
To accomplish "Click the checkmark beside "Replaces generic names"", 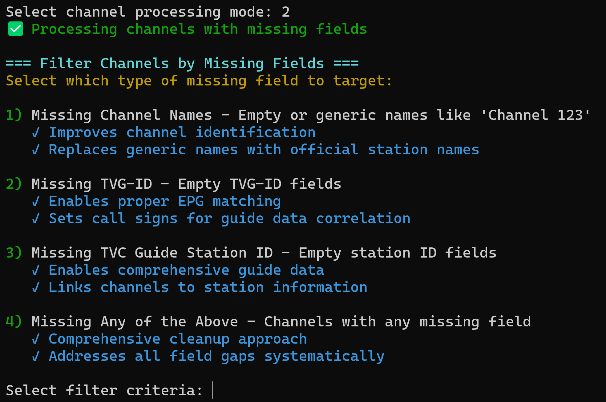I will click(x=36, y=150).
